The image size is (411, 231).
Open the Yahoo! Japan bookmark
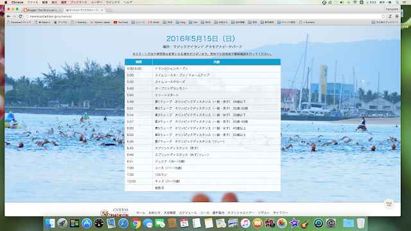pyautogui.click(x=100, y=22)
